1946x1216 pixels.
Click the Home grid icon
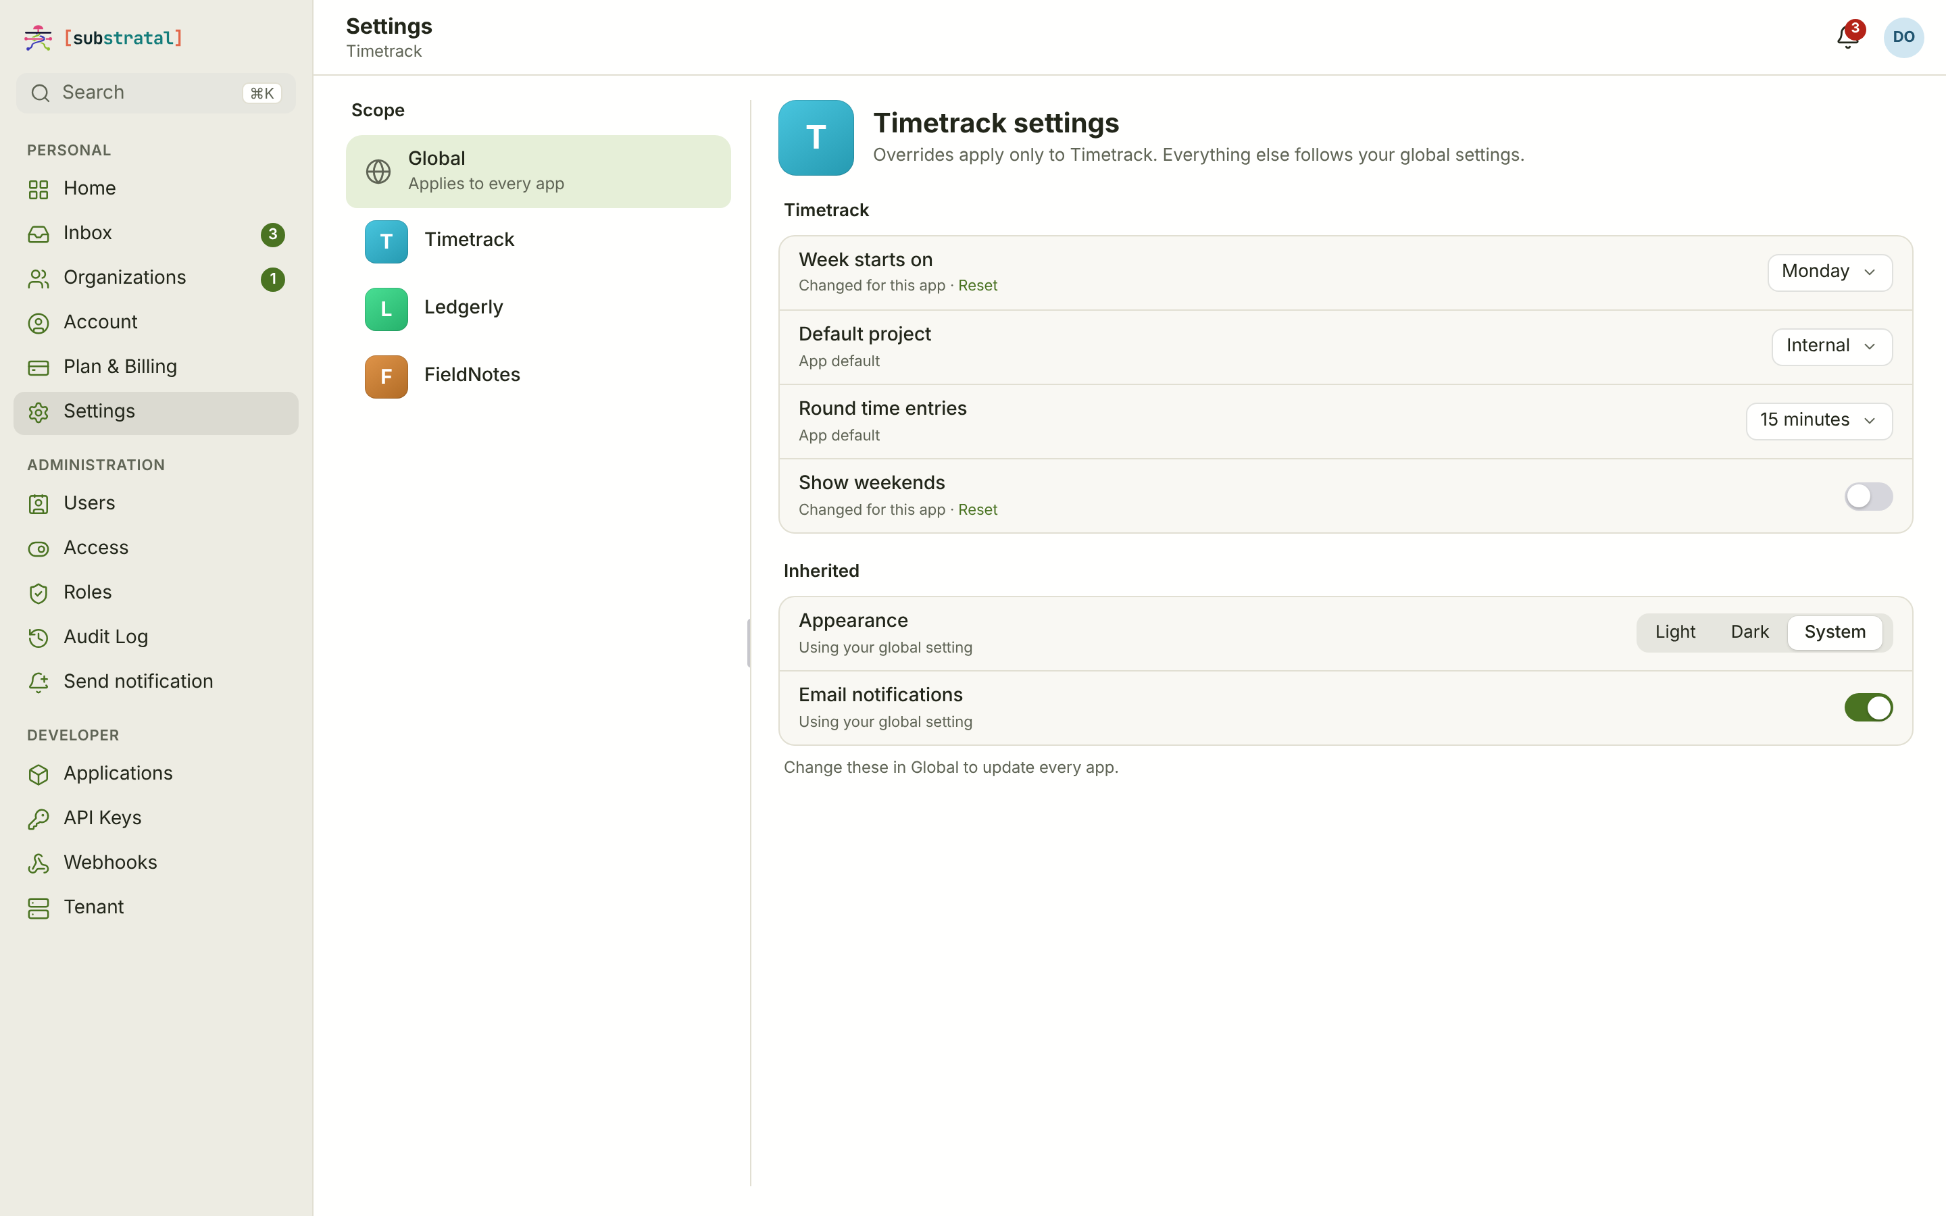coord(39,189)
